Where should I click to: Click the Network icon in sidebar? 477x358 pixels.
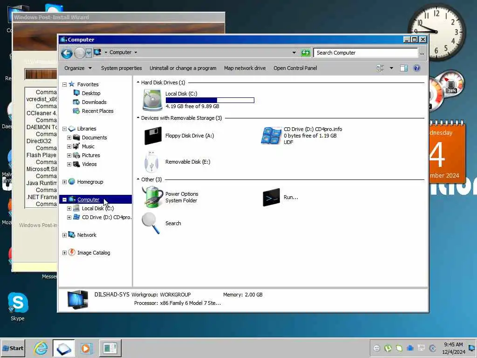(72, 235)
